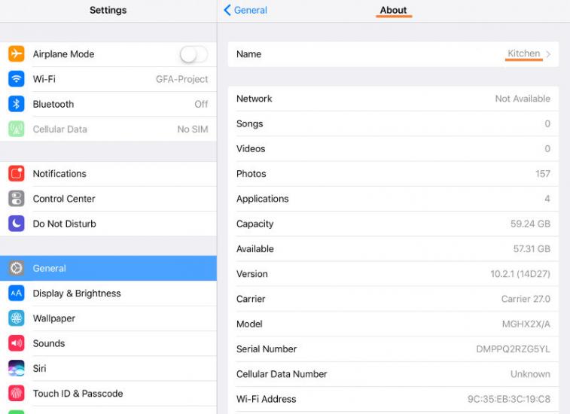
Task: Open Wallpaper settings label
Action: [53, 318]
